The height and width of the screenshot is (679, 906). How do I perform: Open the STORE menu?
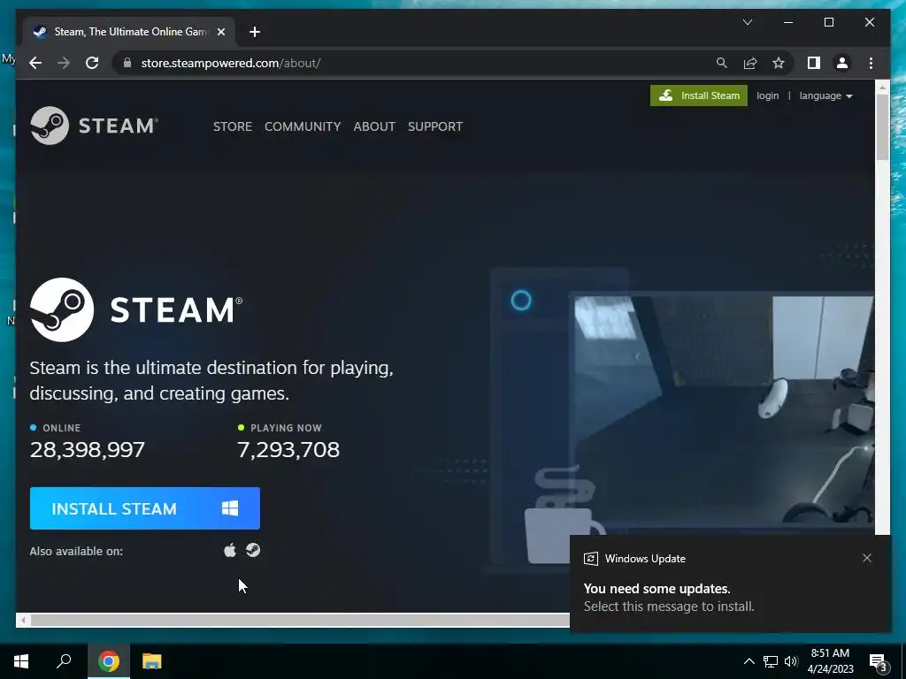[x=233, y=126]
